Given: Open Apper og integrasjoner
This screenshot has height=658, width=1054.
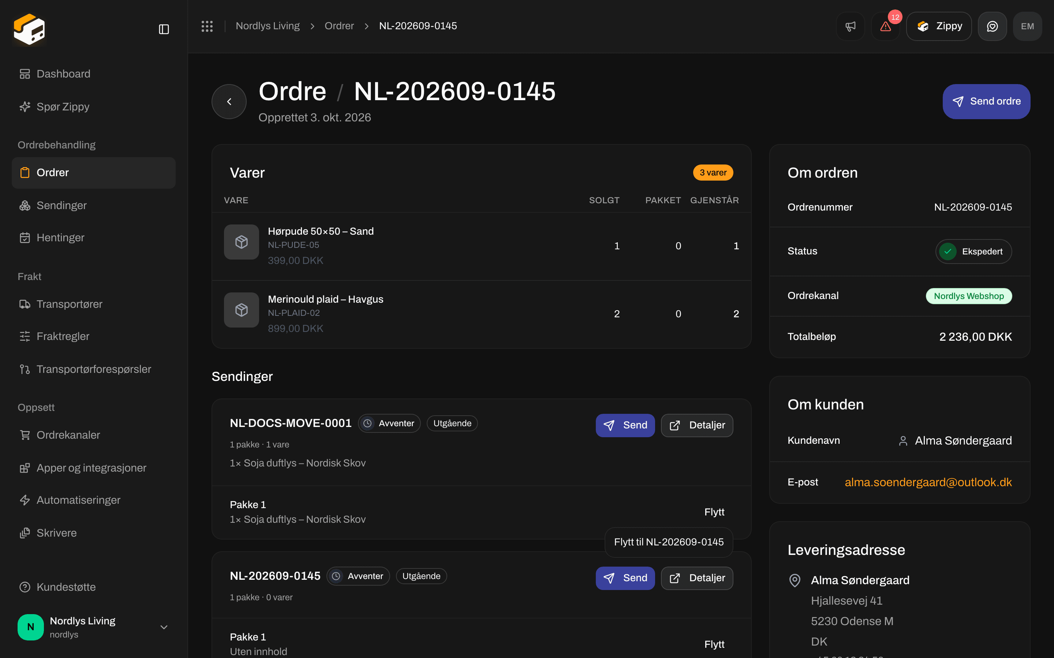Looking at the screenshot, I should pos(94,468).
